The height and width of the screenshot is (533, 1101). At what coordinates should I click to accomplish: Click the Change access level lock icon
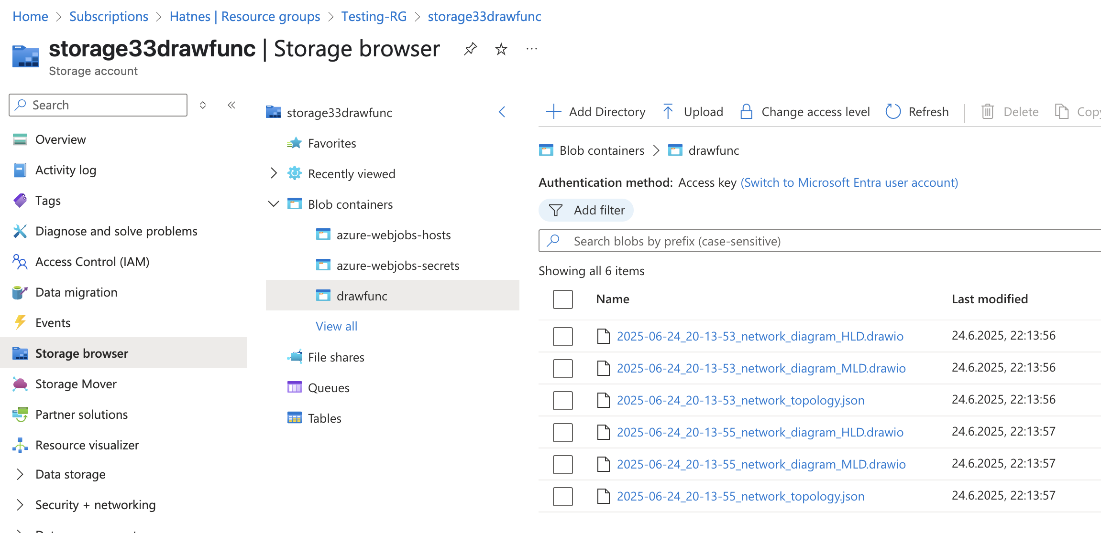(746, 112)
